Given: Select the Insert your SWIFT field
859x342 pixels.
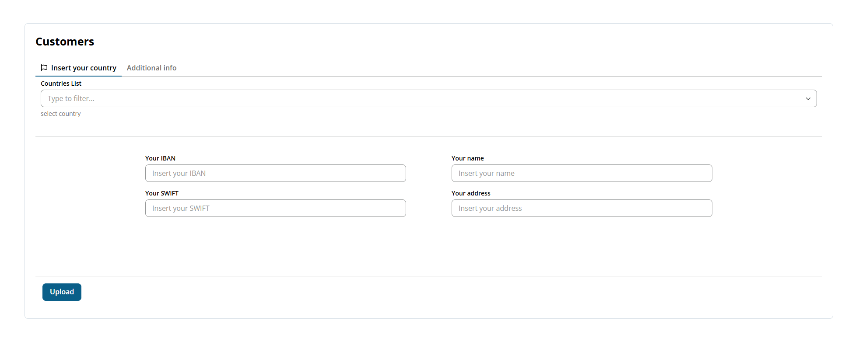Looking at the screenshot, I should click(x=275, y=208).
